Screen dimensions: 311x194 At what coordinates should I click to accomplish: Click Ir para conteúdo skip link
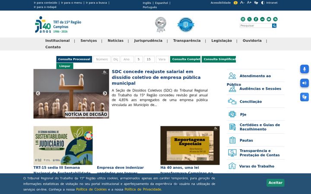pos(45,3)
